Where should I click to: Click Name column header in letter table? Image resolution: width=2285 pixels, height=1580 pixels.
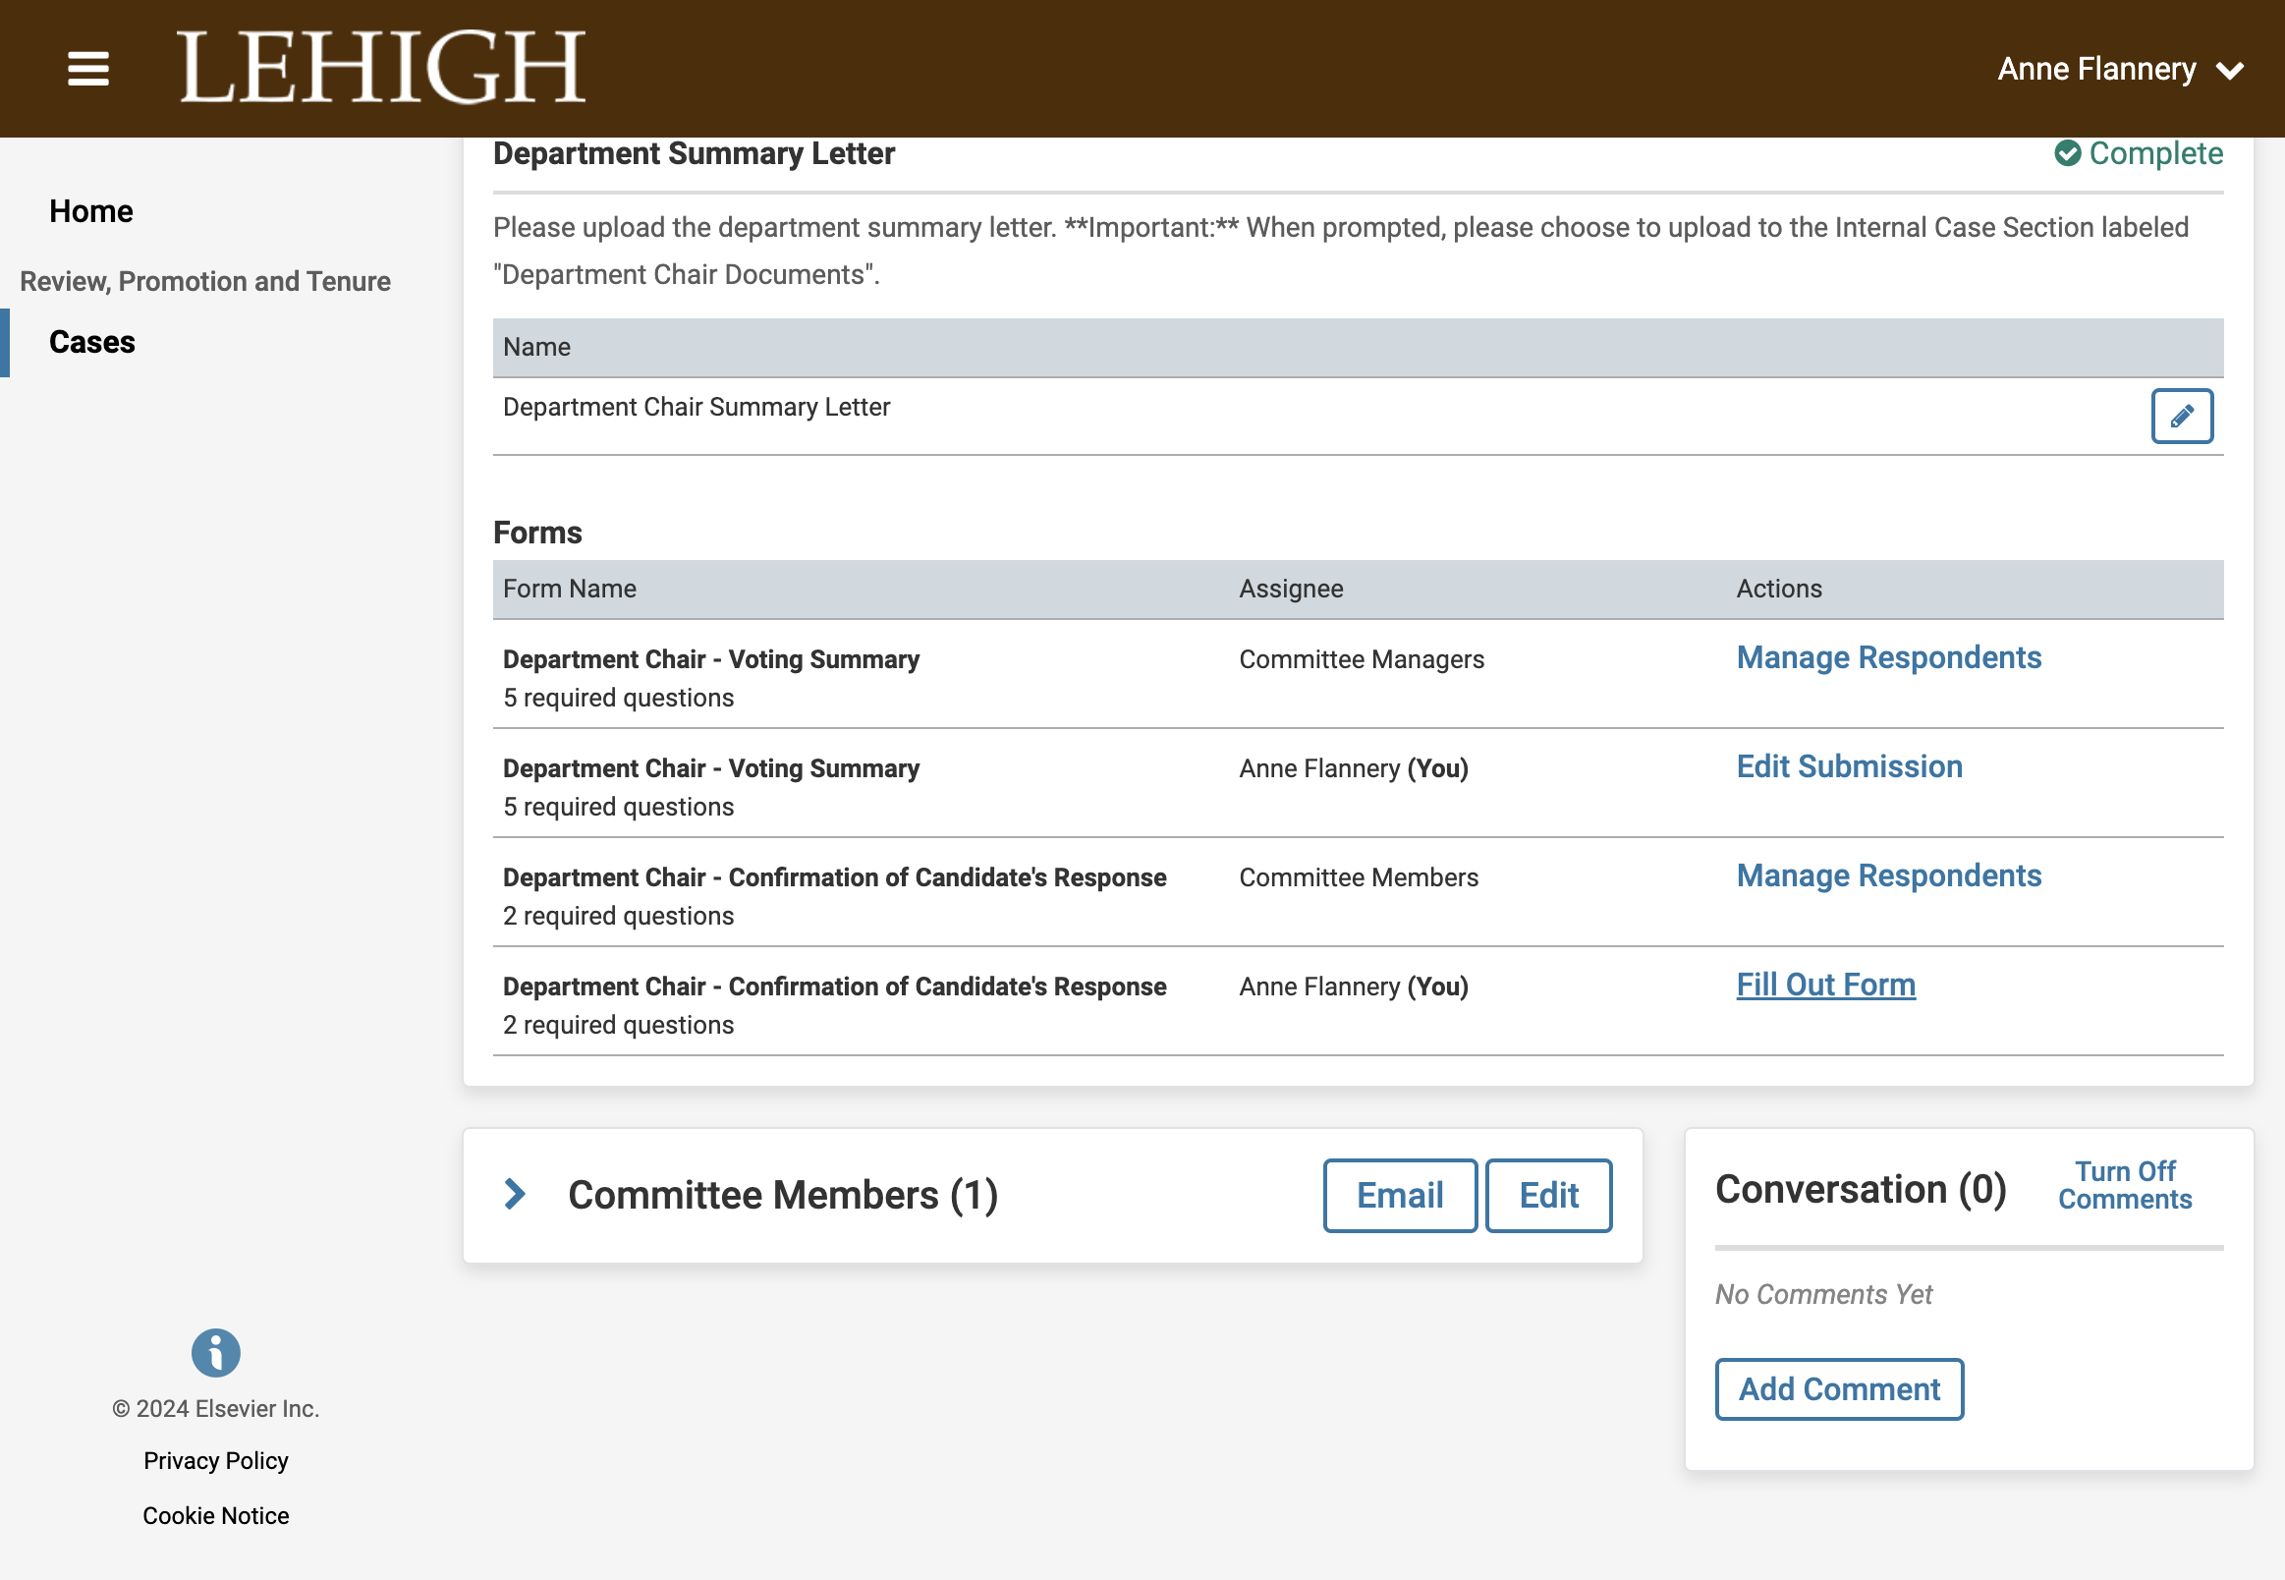click(536, 348)
